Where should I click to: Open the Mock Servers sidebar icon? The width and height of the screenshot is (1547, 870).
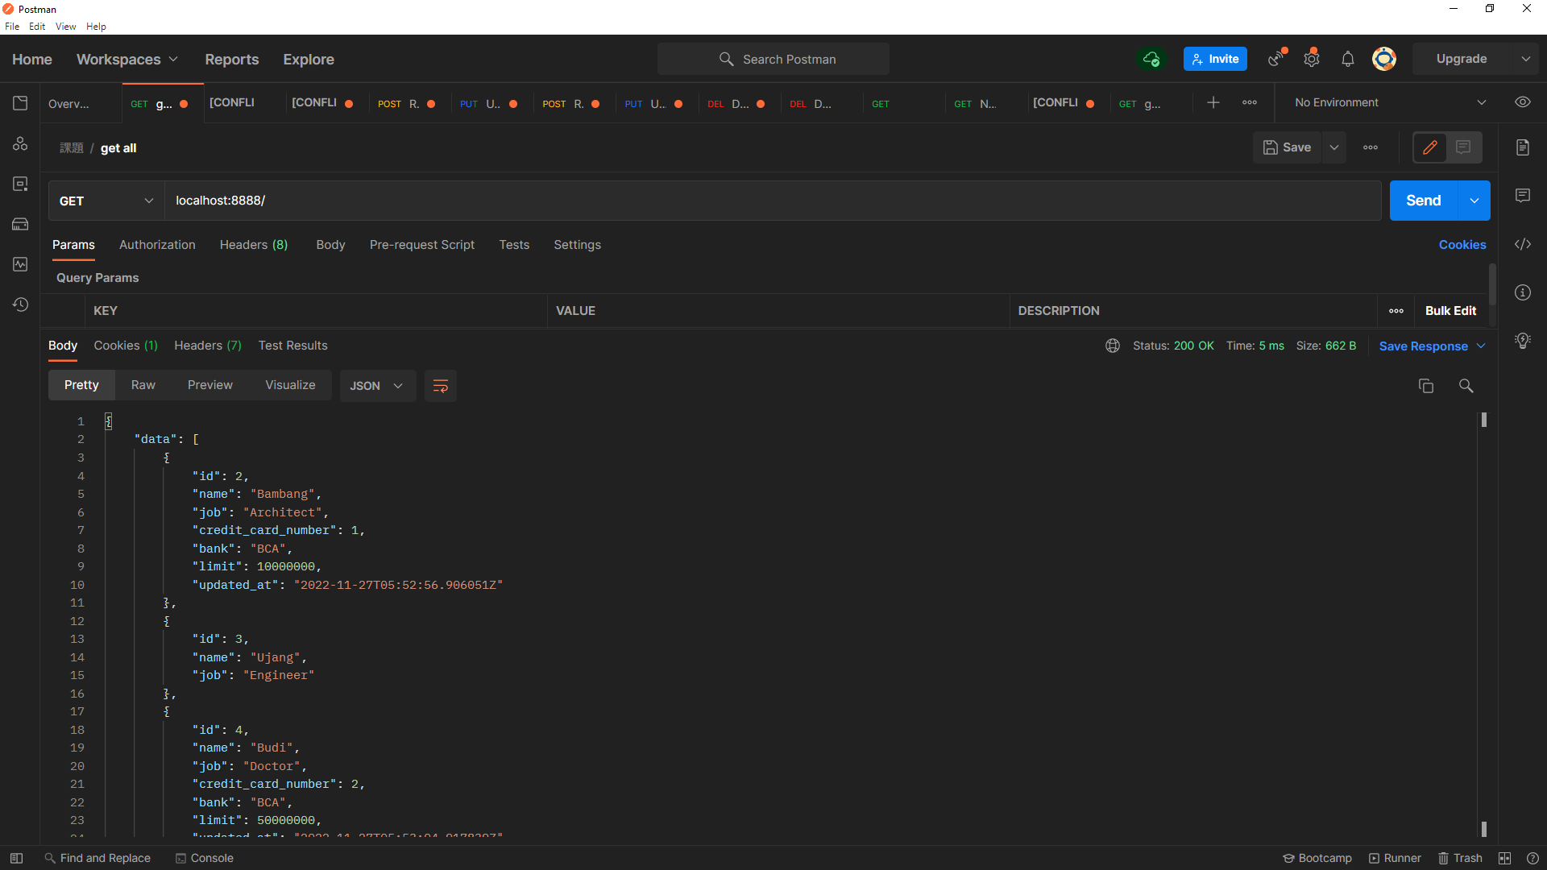click(x=20, y=224)
